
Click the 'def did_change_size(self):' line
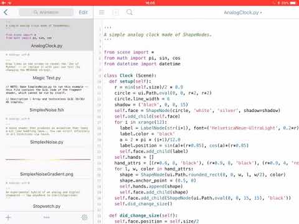[x=143, y=215]
